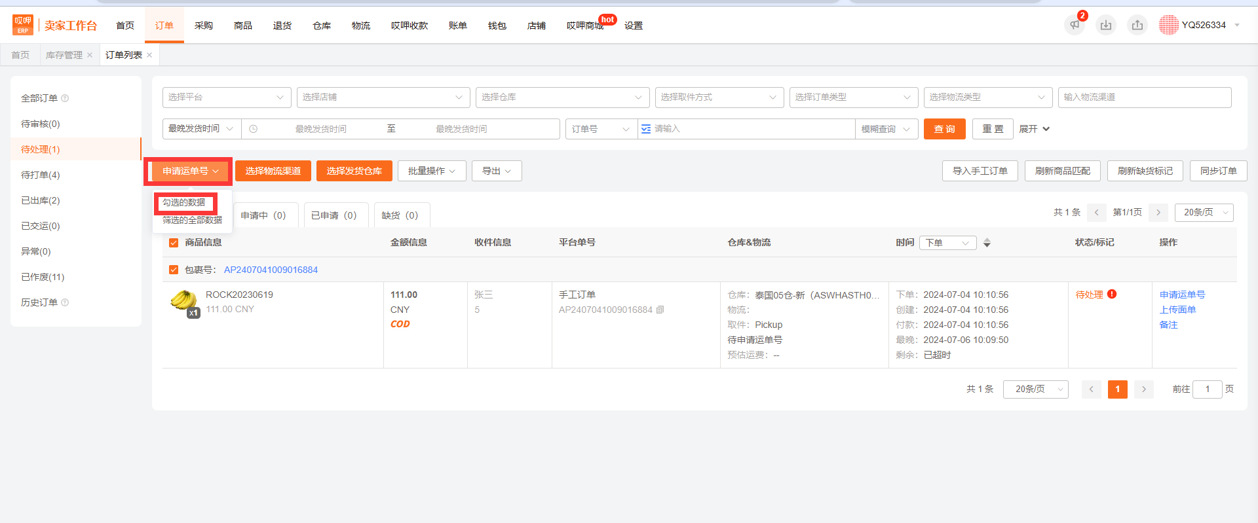Click 上传面单 link in operations
Viewport: 1258px width, 523px height.
[1177, 310]
